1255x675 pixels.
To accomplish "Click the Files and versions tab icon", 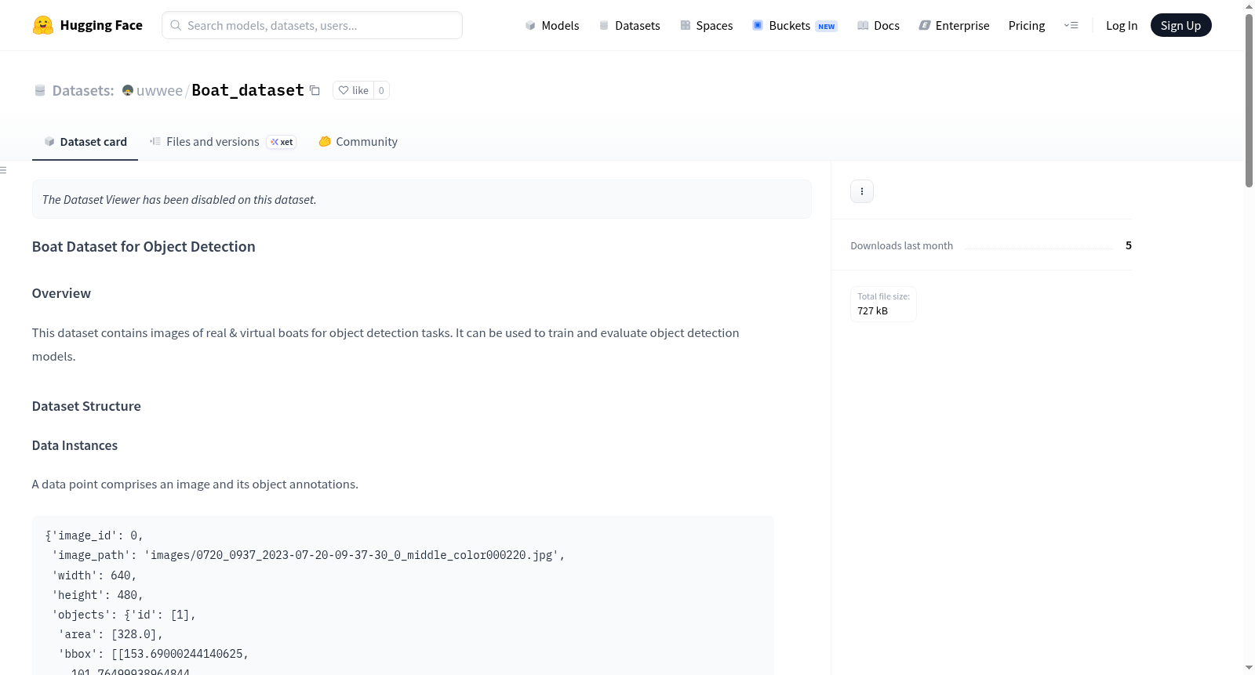I will pyautogui.click(x=155, y=141).
